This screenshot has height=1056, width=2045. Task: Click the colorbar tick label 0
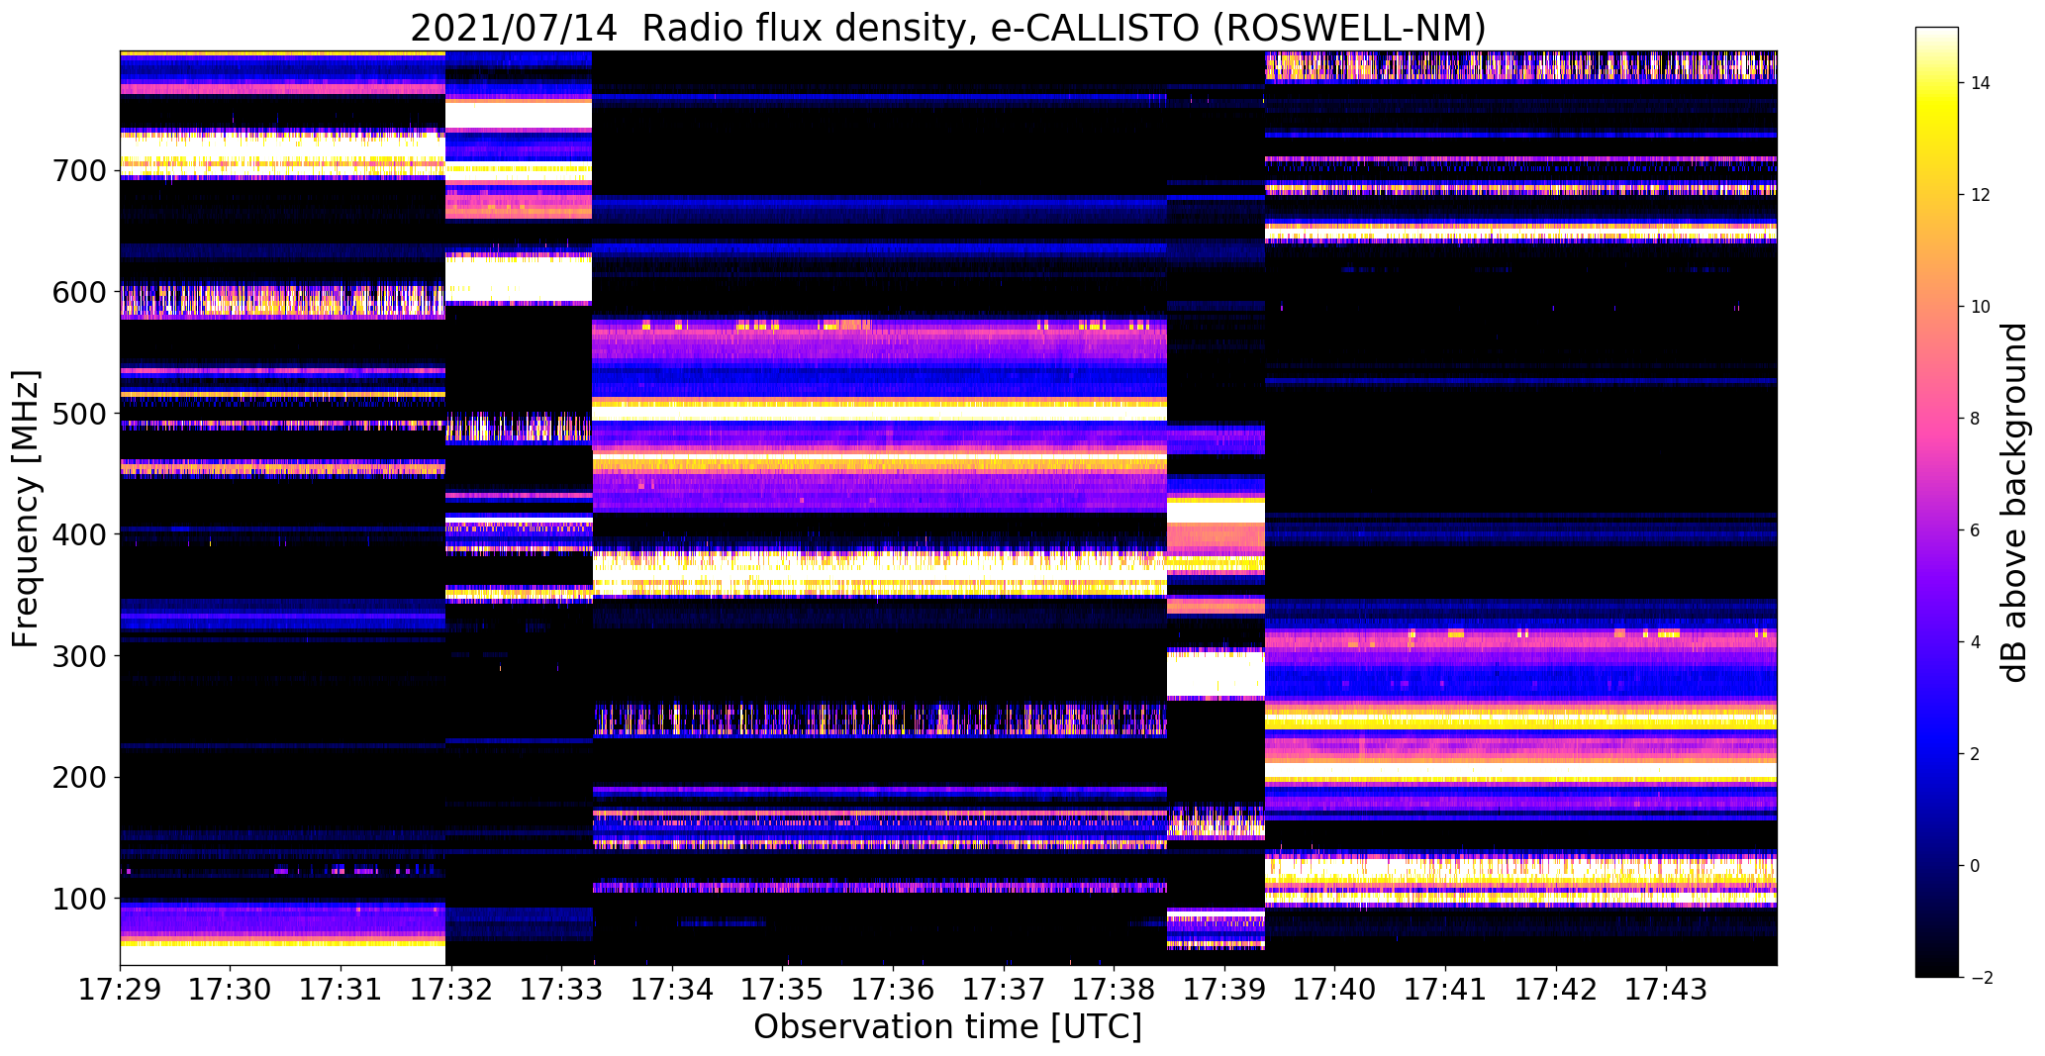(1975, 866)
